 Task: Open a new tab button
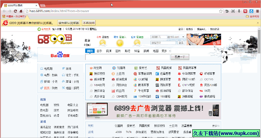pyautogui.click(x=43, y=6)
